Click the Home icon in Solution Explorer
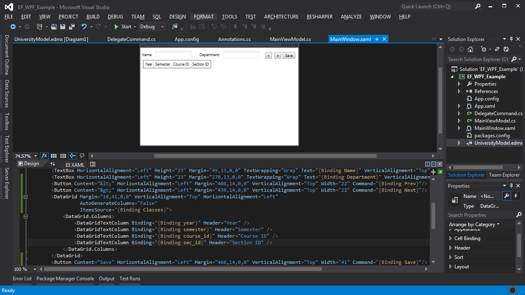The height and width of the screenshot is (295, 525). click(x=470, y=49)
